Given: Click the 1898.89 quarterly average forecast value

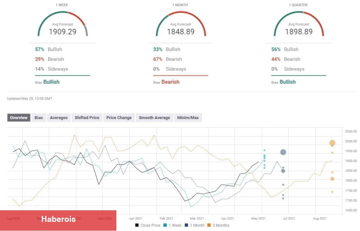Looking at the screenshot, I should 299,32.
